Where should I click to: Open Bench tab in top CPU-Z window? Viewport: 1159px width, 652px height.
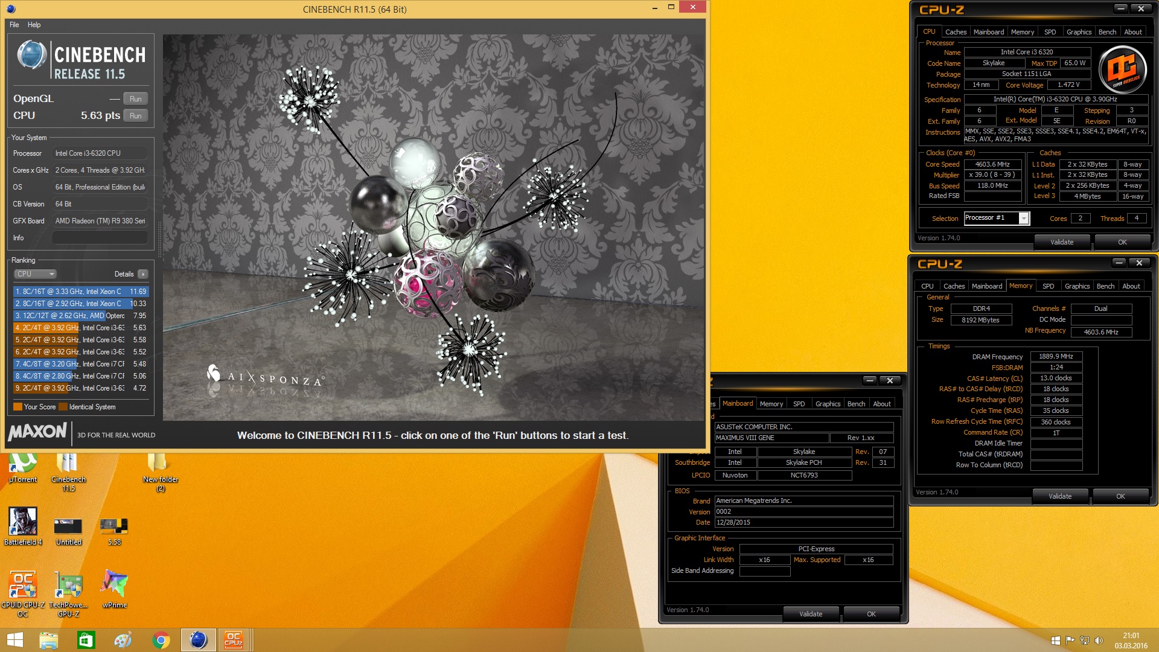[1107, 32]
